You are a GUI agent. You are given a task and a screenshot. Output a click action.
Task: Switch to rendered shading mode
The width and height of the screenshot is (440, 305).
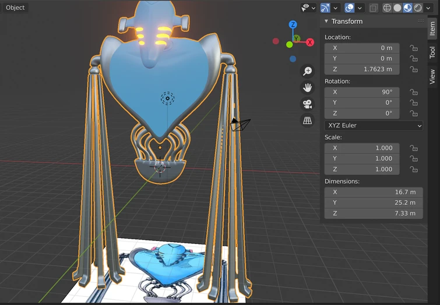pos(418,8)
